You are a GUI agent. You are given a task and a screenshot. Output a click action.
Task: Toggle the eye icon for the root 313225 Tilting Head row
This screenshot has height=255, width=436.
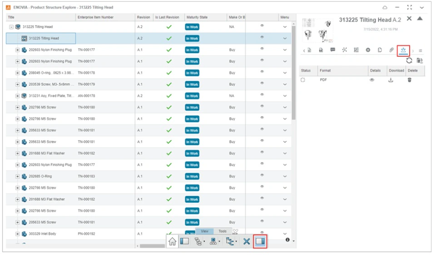click(x=262, y=25)
